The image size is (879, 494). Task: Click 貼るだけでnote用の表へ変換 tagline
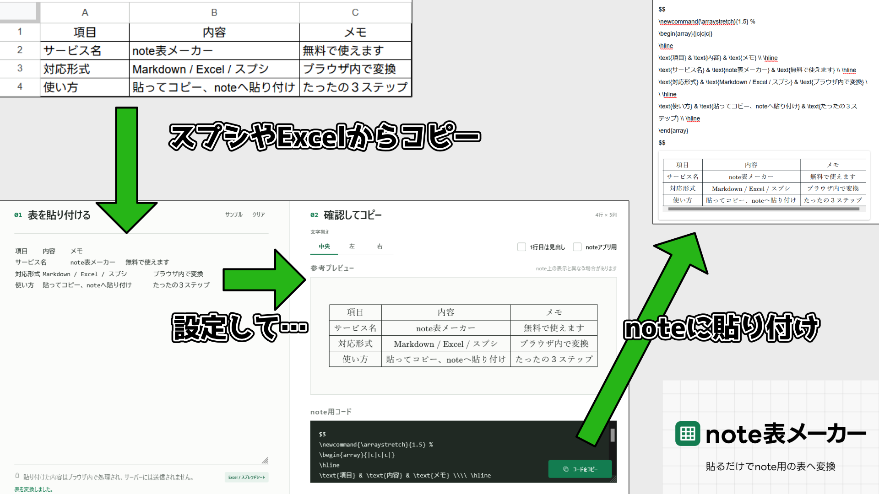click(770, 466)
